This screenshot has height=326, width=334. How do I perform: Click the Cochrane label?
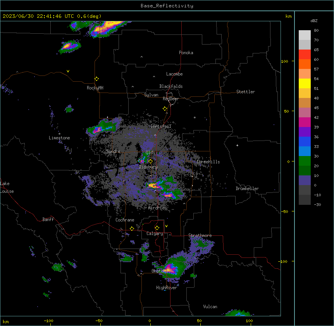125,220
